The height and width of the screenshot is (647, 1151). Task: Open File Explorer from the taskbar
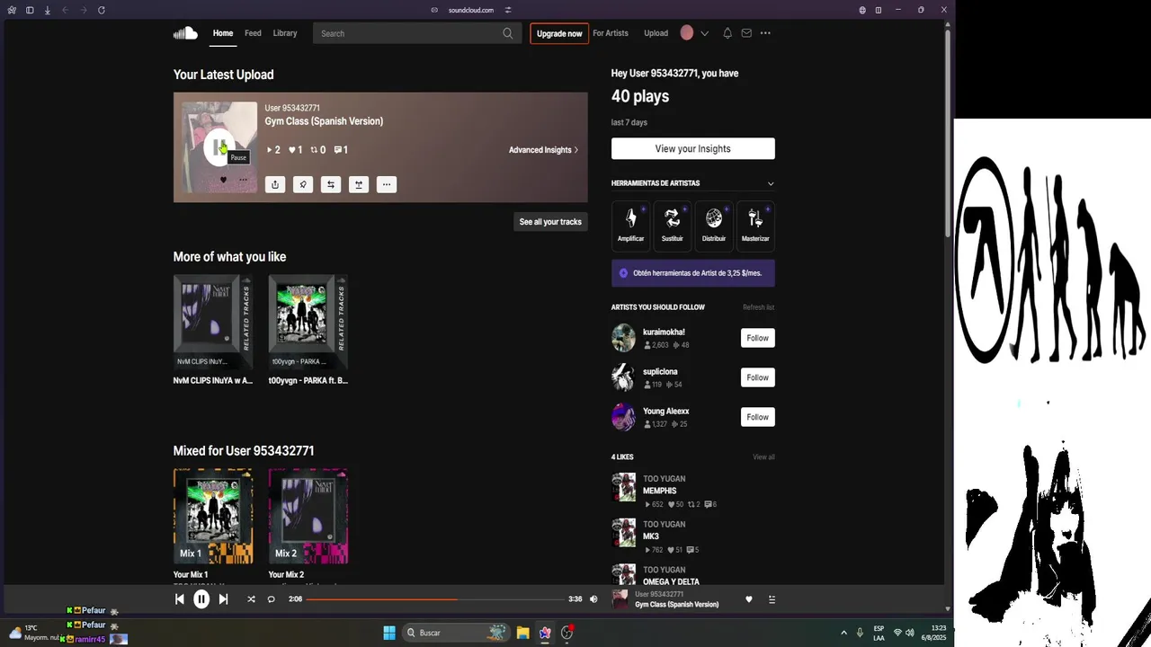coord(522,633)
